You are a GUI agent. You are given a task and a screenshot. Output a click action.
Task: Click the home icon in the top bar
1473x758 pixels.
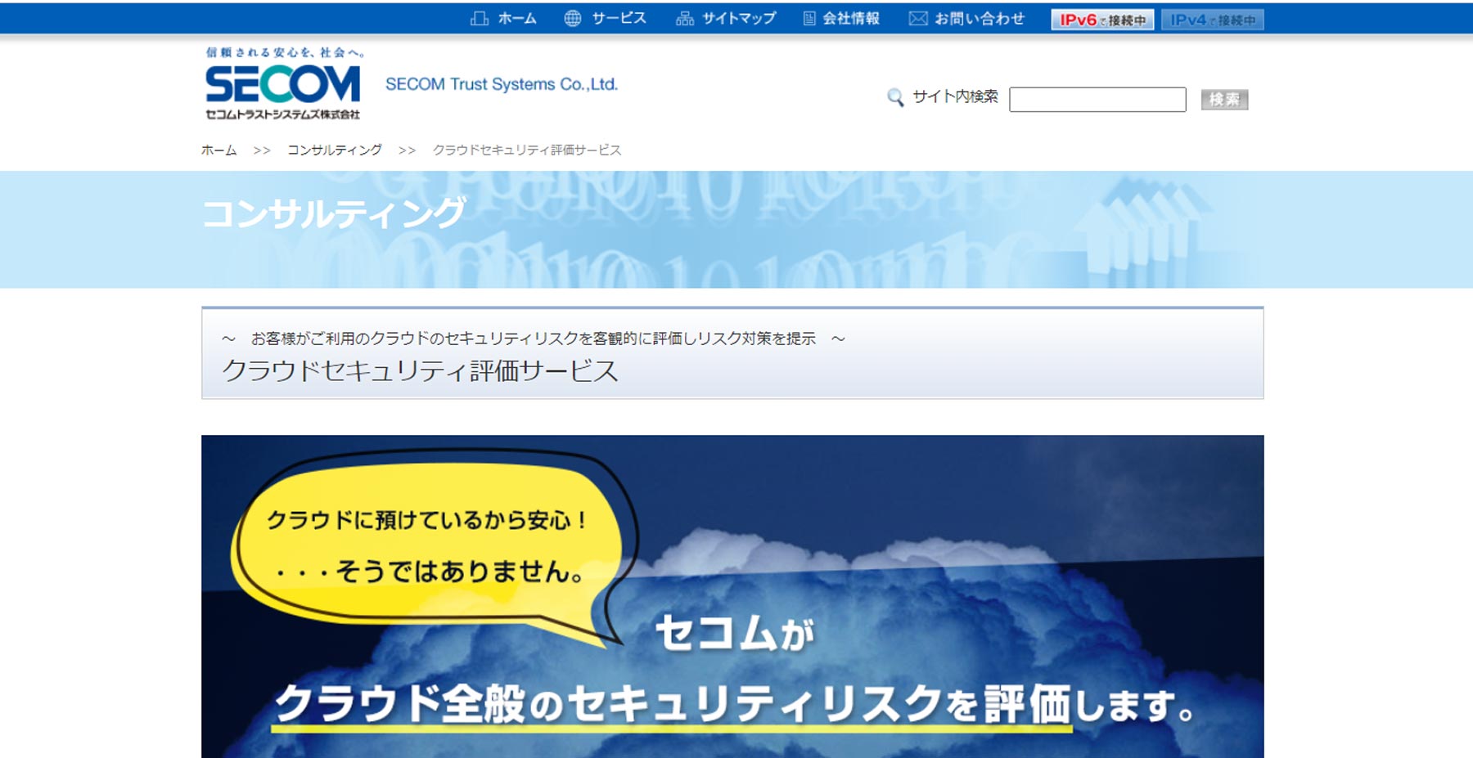click(480, 18)
